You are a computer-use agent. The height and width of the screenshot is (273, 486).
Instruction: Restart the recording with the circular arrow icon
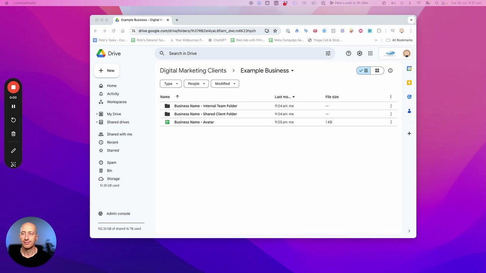coord(13,120)
